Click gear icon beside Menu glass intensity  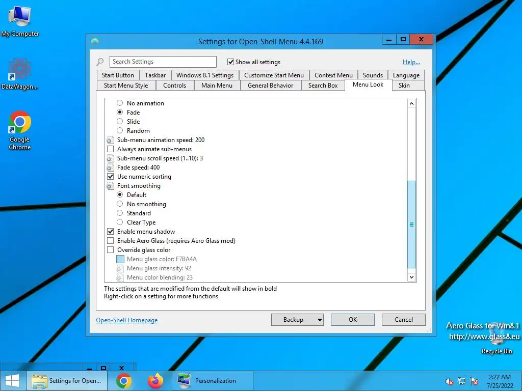[120, 268]
